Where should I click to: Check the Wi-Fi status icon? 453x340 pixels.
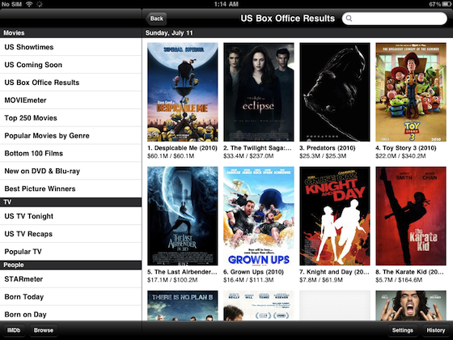click(x=29, y=4)
